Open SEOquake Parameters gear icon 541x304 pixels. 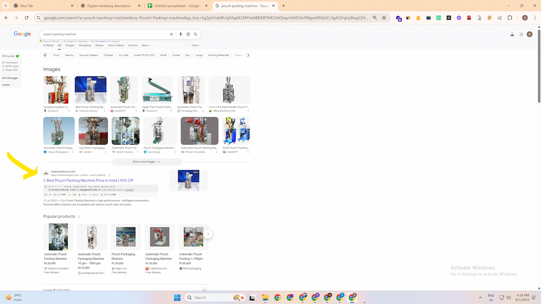pos(3,63)
